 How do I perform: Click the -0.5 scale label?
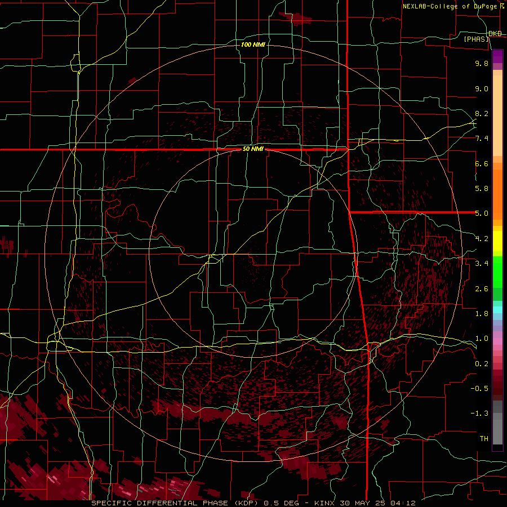point(479,389)
